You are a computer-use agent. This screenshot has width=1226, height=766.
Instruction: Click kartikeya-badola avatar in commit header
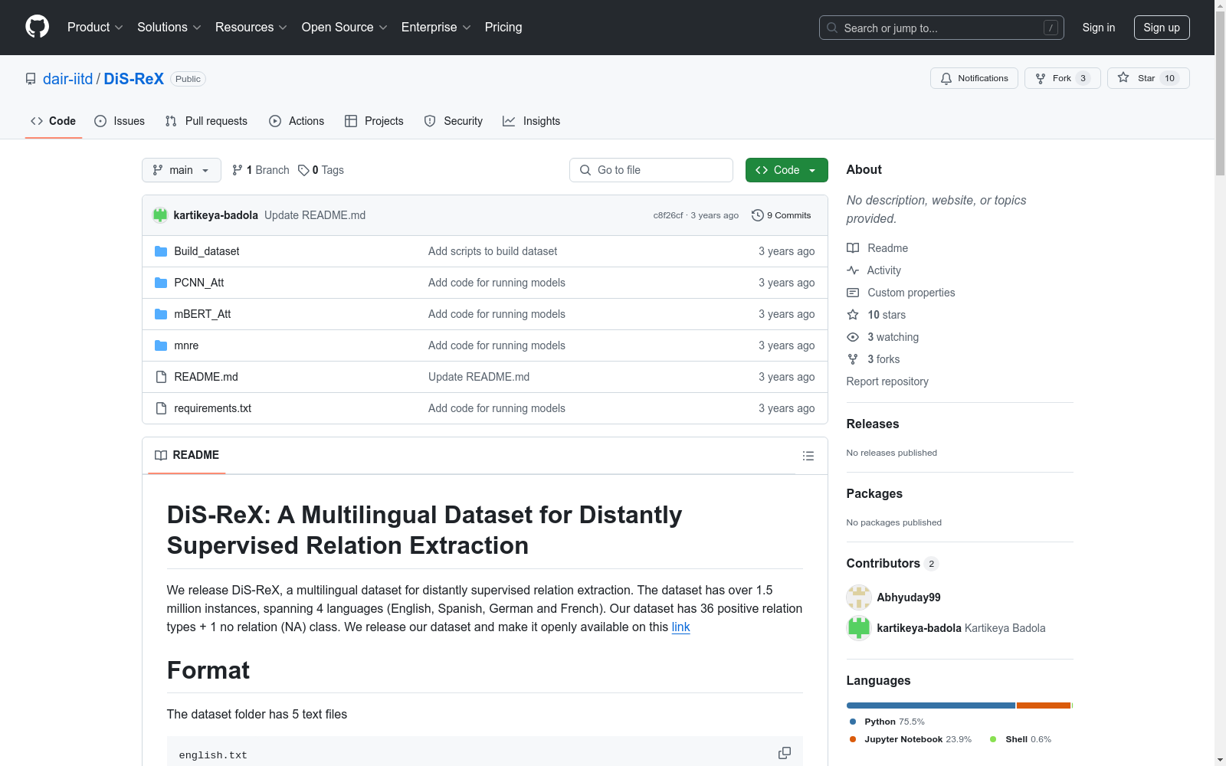(x=160, y=215)
